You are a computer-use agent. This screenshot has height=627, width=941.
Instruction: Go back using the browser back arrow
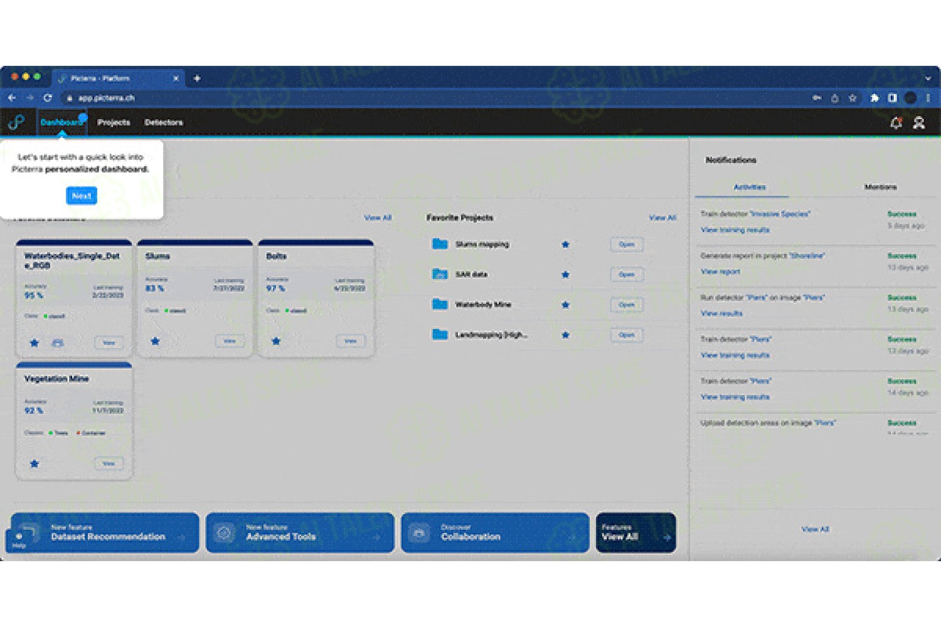[x=12, y=98]
